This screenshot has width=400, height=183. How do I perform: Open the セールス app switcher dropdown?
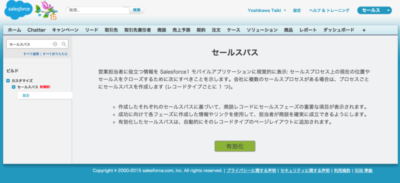coord(374,10)
